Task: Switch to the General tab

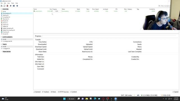Action: (37, 92)
